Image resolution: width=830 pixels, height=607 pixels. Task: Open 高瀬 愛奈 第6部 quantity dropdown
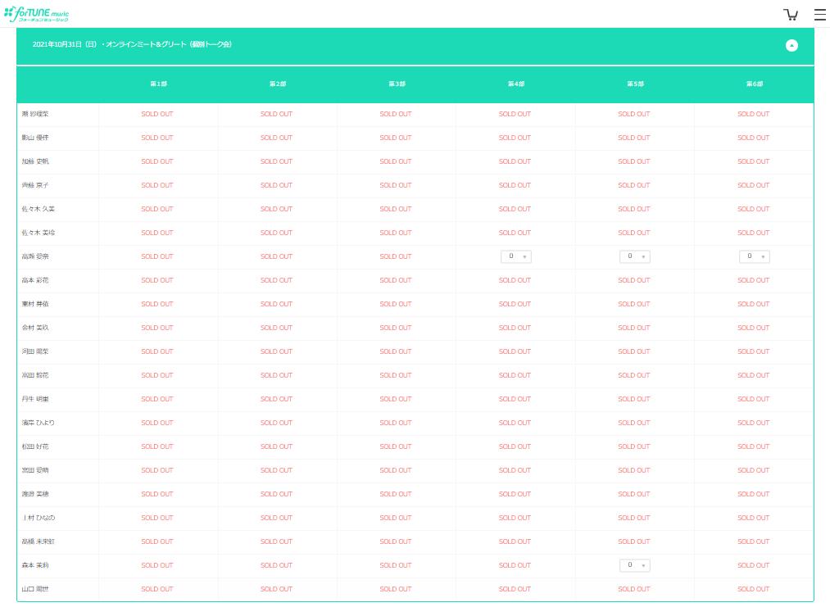pyautogui.click(x=755, y=256)
